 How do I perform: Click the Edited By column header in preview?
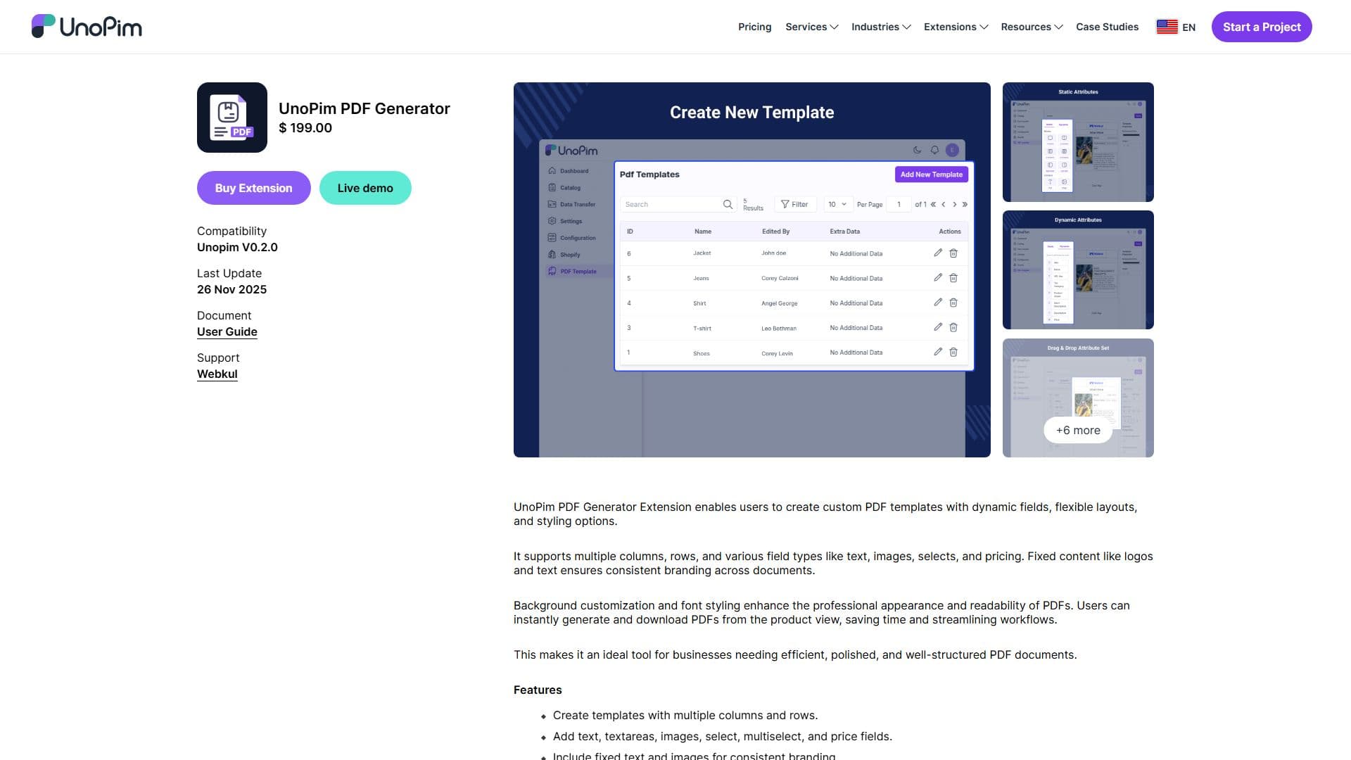point(775,231)
